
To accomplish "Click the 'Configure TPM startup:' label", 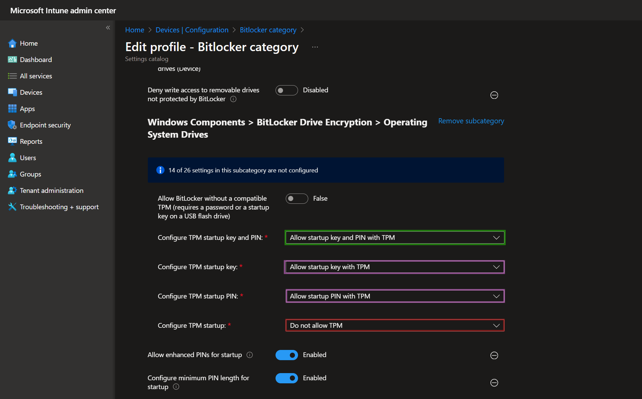I will [192, 325].
